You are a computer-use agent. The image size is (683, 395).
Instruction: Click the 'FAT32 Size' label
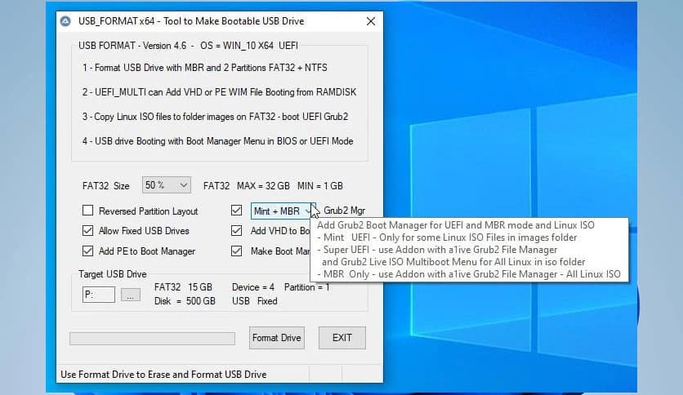106,186
